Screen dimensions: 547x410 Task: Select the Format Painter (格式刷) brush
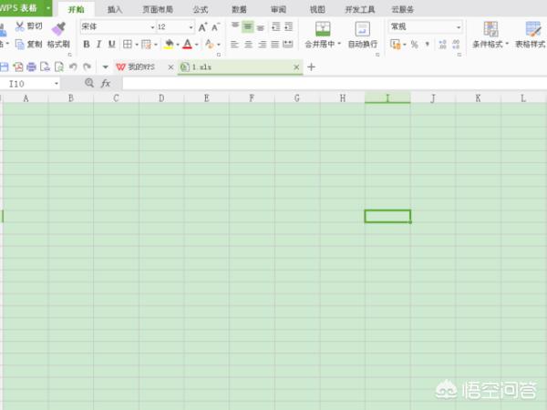pos(58,29)
